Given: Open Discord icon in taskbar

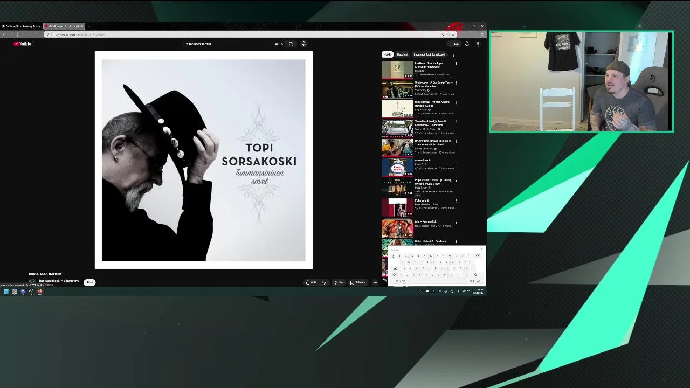Looking at the screenshot, I should click(x=23, y=292).
